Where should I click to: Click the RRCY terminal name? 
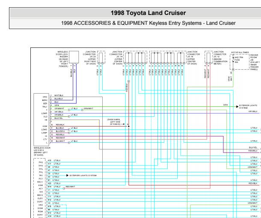coord(40,182)
